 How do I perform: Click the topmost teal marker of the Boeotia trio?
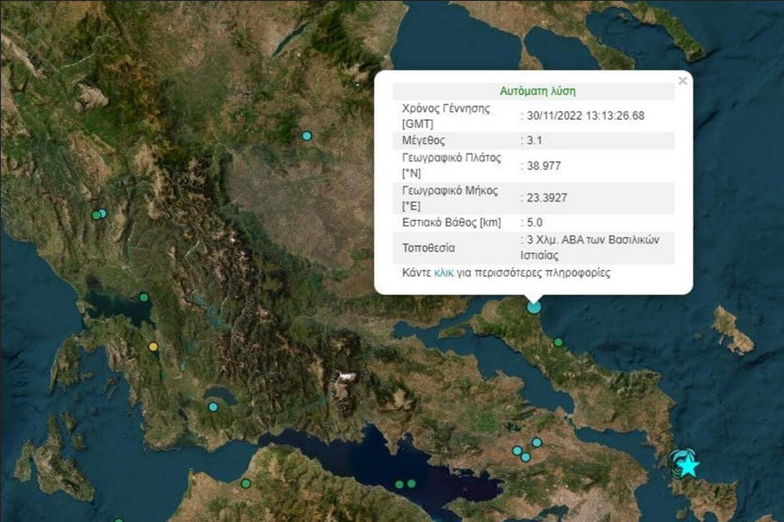pos(536,442)
